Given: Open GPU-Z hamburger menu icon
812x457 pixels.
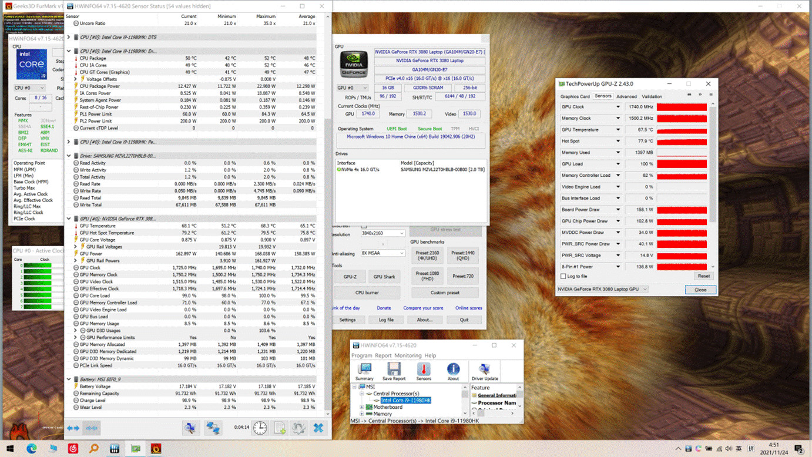Looking at the screenshot, I should (710, 95).
